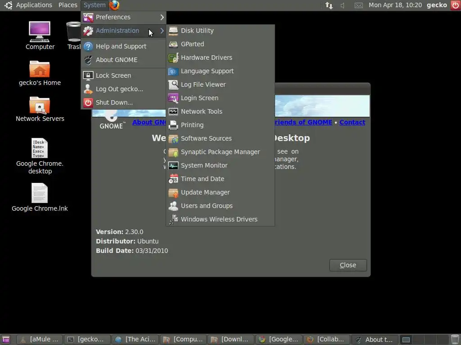
Task: Click the gecko user name in panel
Action: pyautogui.click(x=437, y=5)
